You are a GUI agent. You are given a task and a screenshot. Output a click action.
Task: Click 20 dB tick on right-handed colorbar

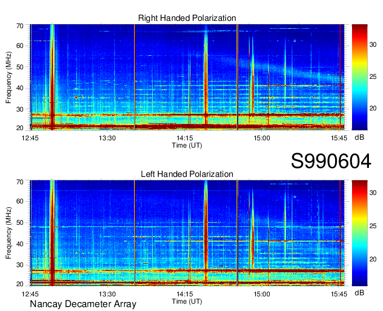pyautogui.click(x=373, y=108)
